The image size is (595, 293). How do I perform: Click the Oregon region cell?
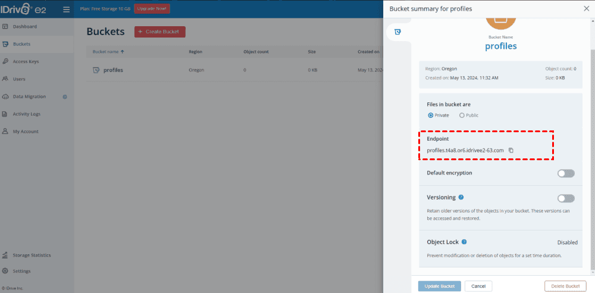(x=196, y=70)
